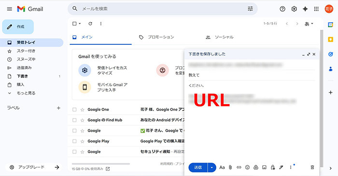The width and height of the screenshot is (338, 176).
Task: Select the Google One email checkbox
Action: [x=74, y=109]
